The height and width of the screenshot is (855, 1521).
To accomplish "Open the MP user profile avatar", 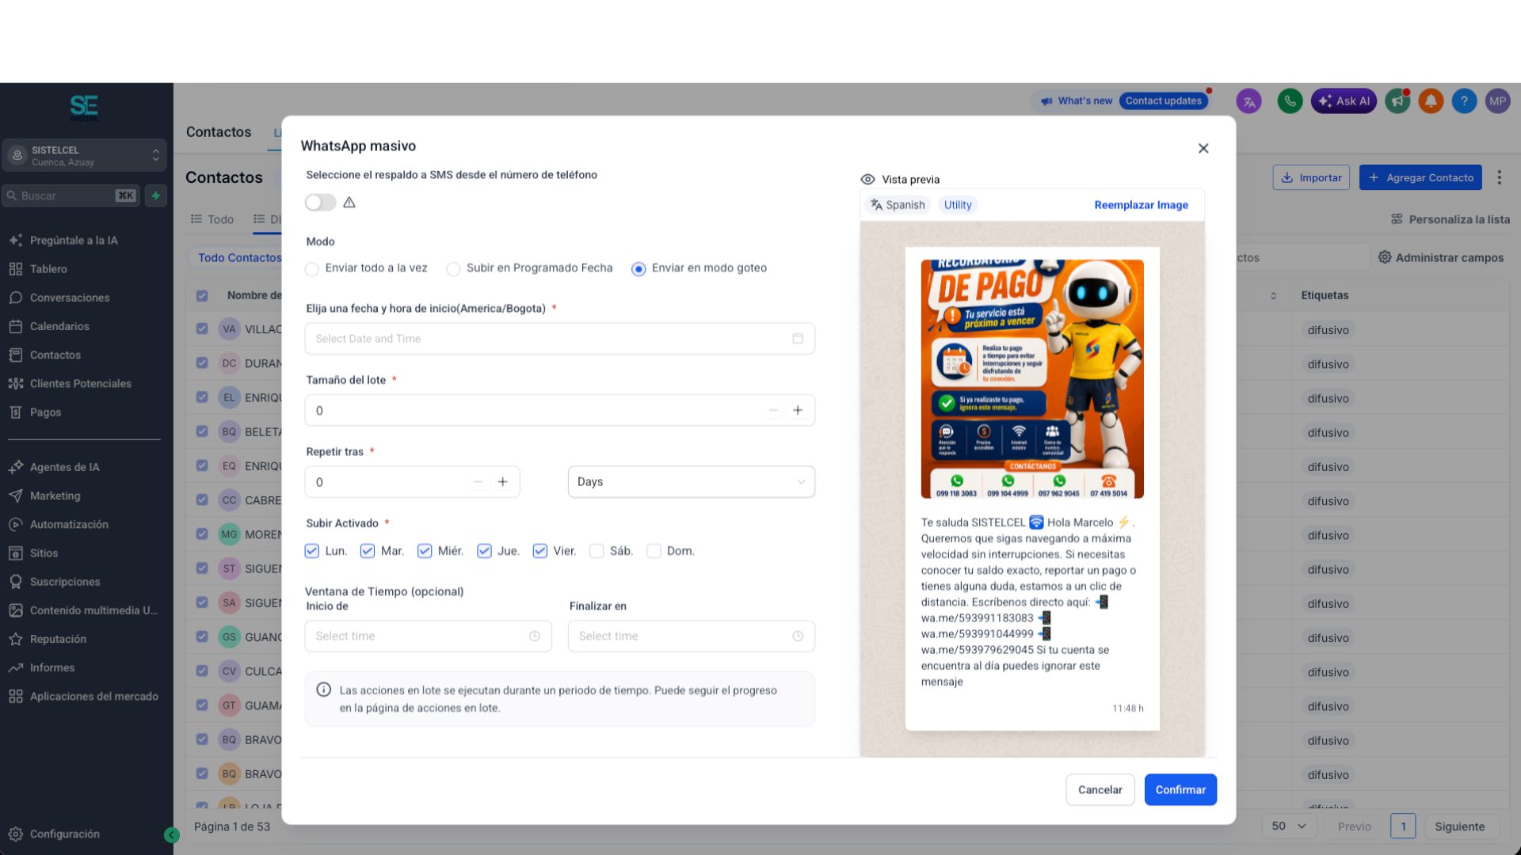I will (x=1497, y=101).
